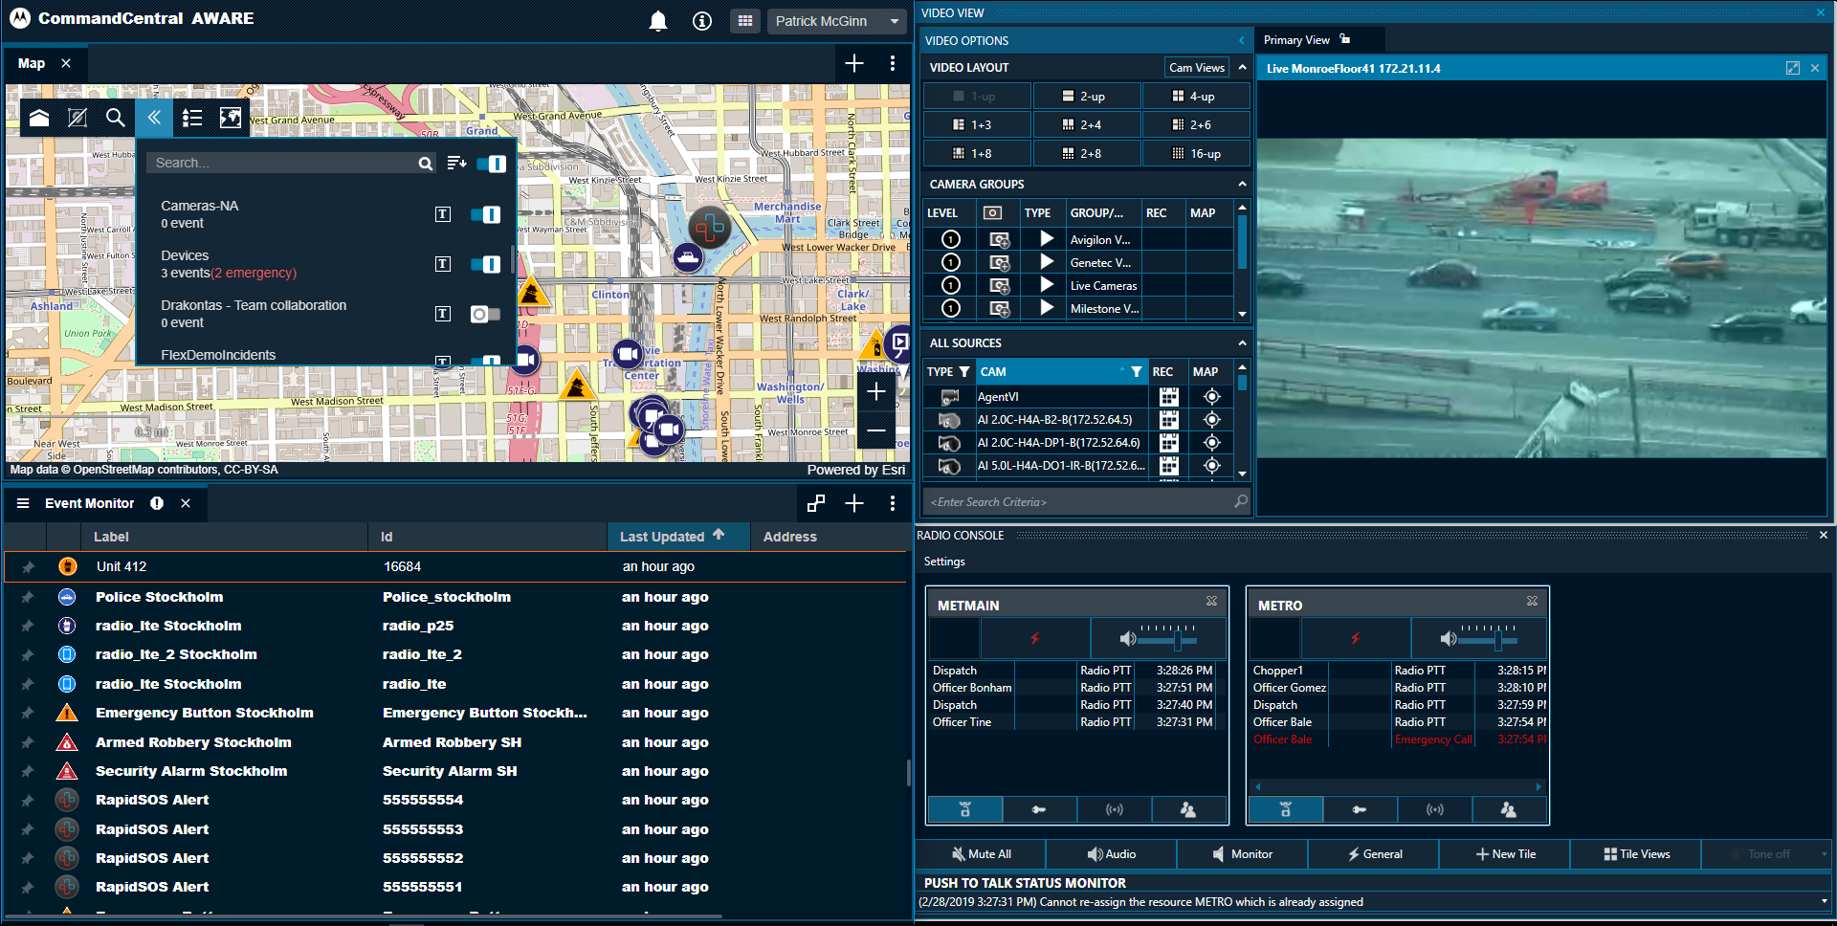The width and height of the screenshot is (1837, 926).
Task: Open radio console Settings menu
Action: (x=944, y=562)
